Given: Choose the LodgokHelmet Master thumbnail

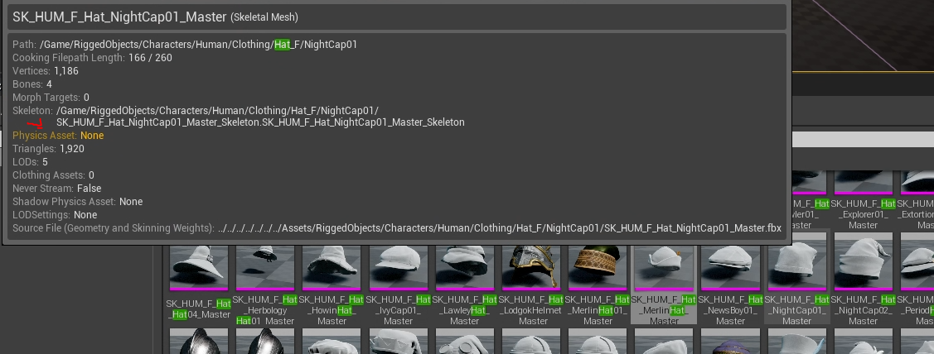Looking at the screenshot, I should coord(530,285).
